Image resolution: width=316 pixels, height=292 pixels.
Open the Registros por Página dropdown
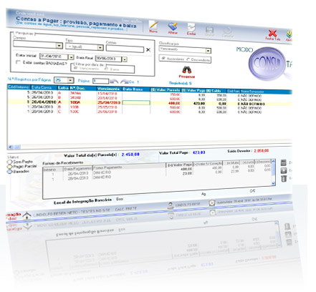tap(70, 80)
